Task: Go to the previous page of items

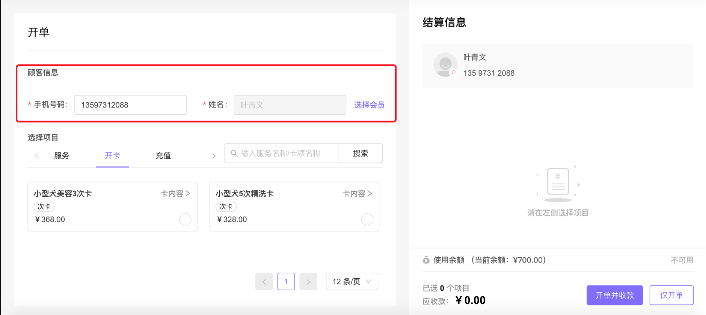Action: (264, 282)
